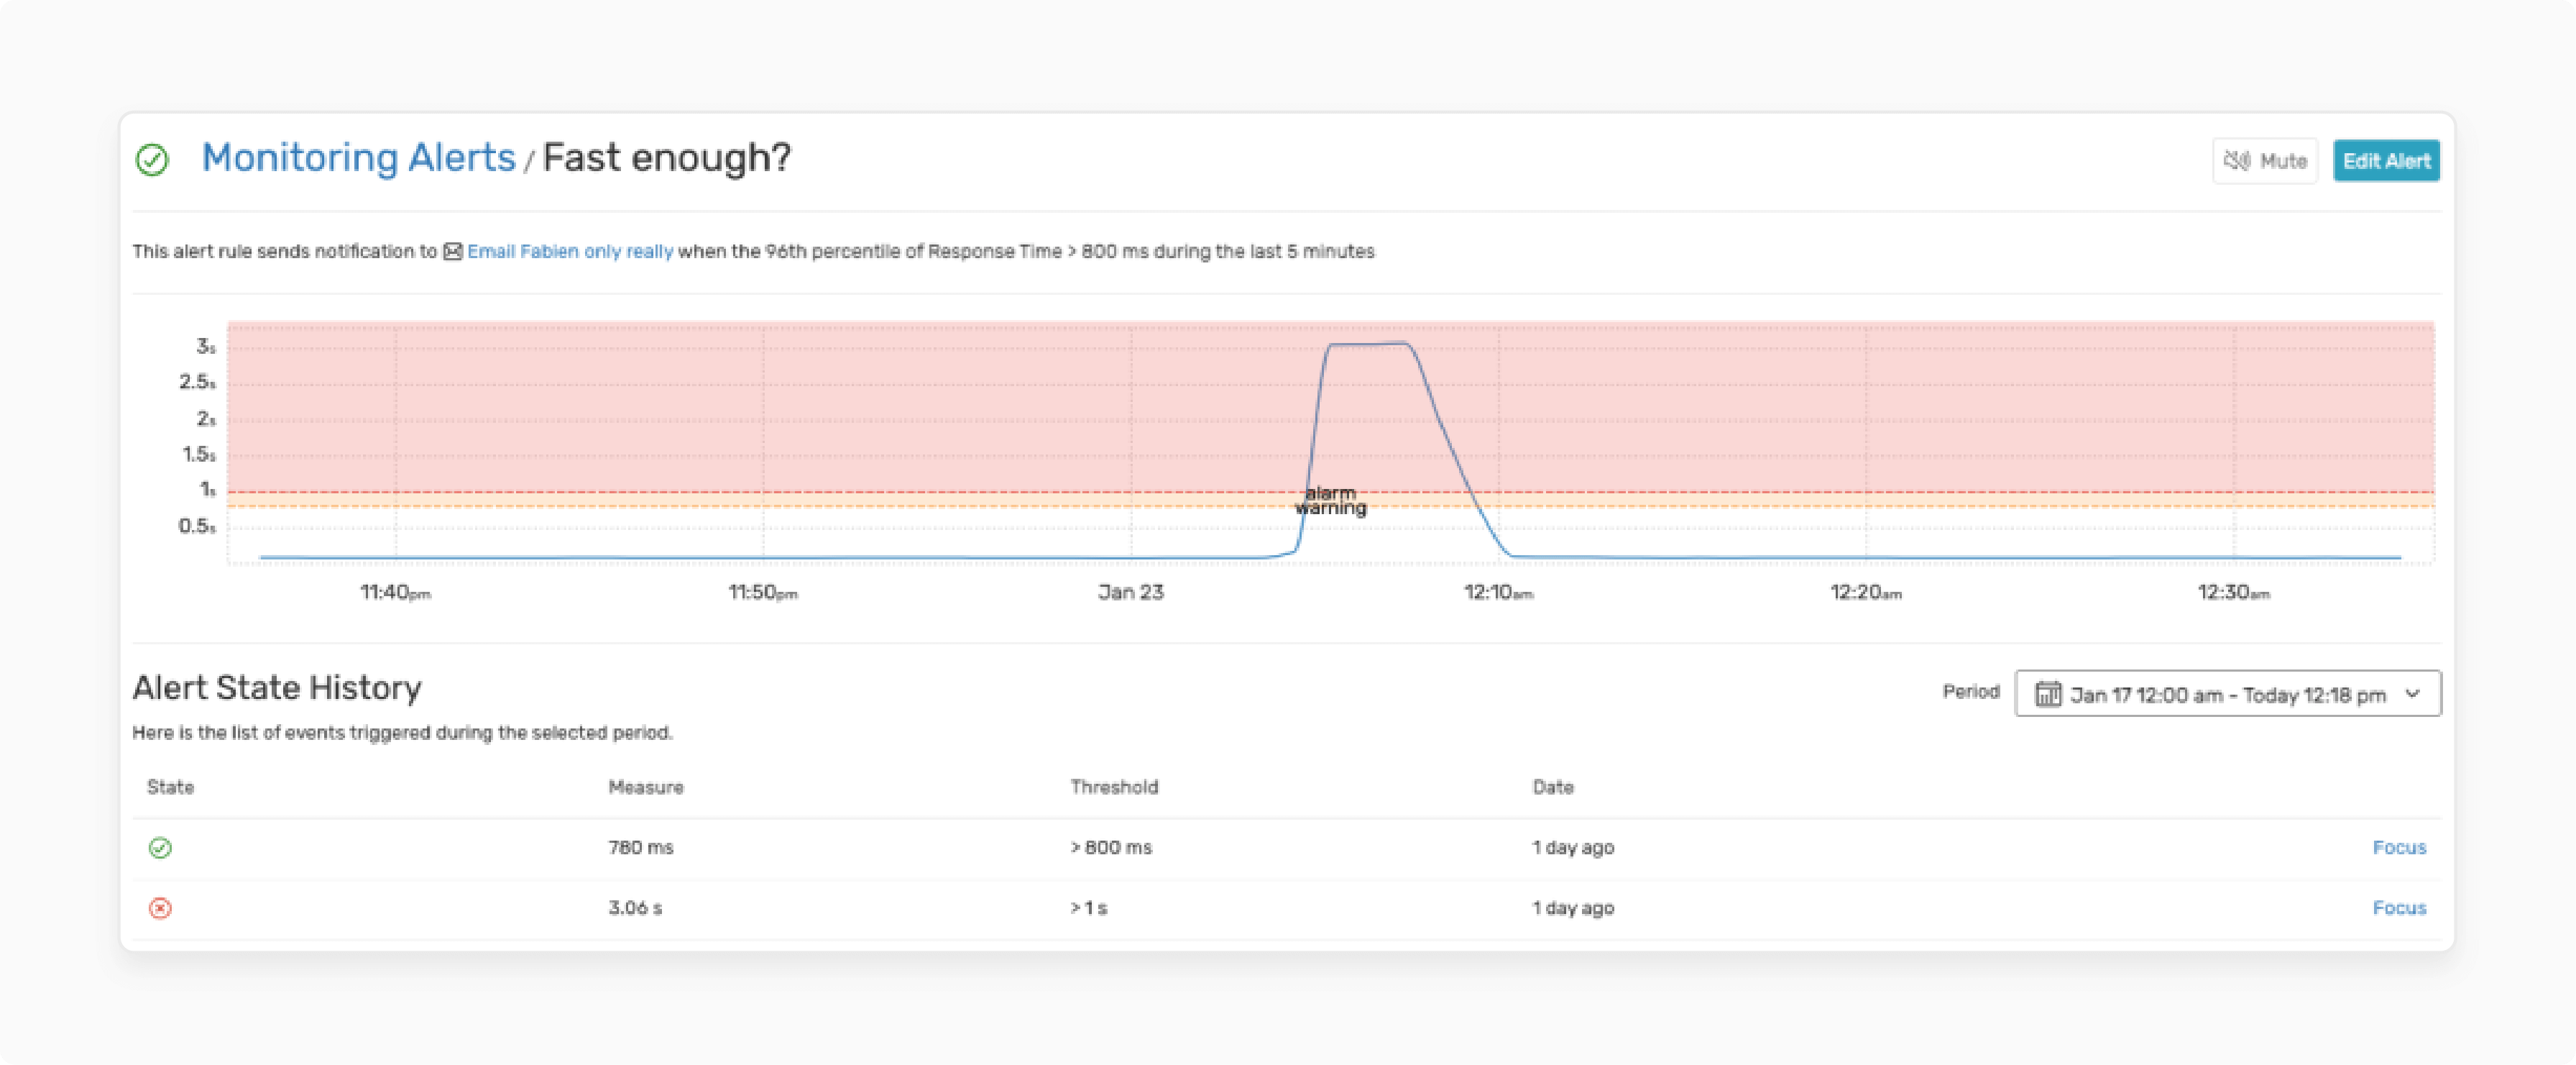Click the Jan 23 label on chart axis

click(x=1131, y=593)
